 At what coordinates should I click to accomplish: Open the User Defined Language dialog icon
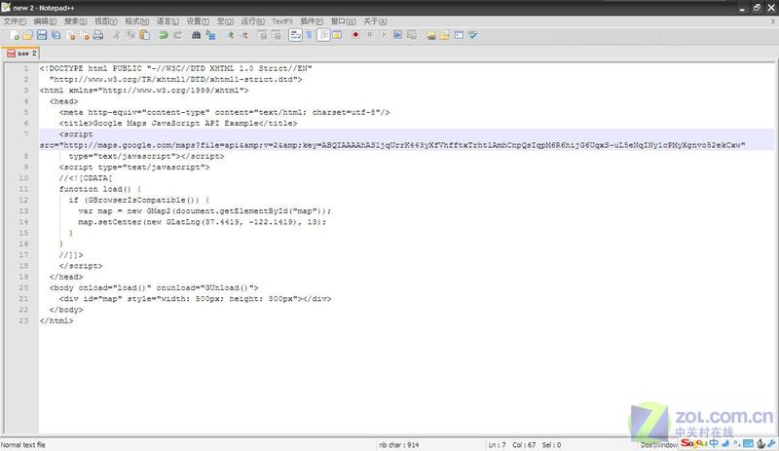click(337, 35)
